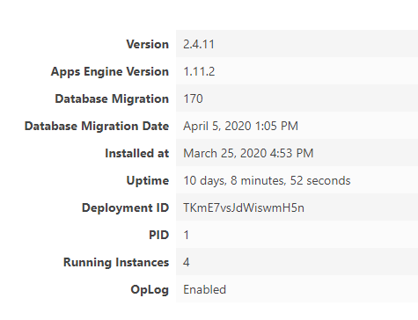Select the PID value 1
Viewport: 418px width, 320px height.
tap(186, 235)
